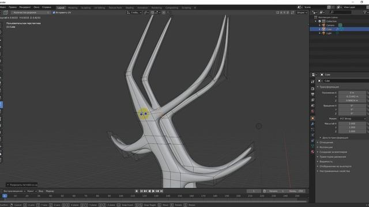
Task: Select the Cube row in outliner
Action: [x=339, y=29]
